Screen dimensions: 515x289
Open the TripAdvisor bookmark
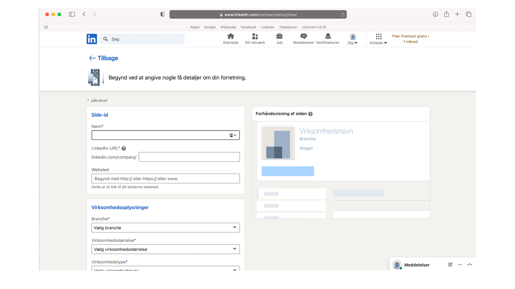(x=288, y=27)
